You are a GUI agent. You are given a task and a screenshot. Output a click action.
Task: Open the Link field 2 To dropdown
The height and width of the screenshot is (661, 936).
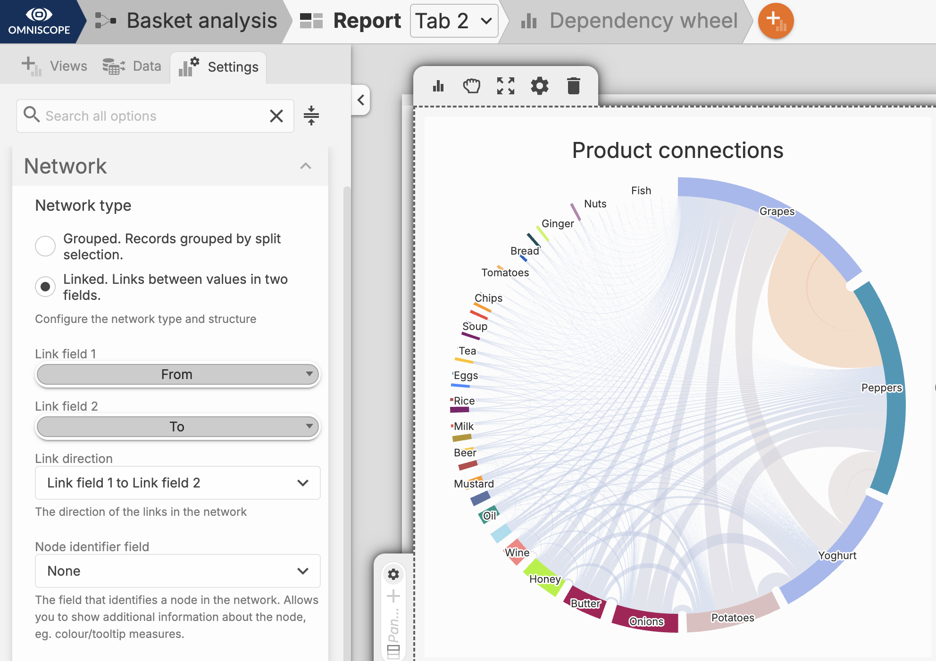pyautogui.click(x=177, y=427)
